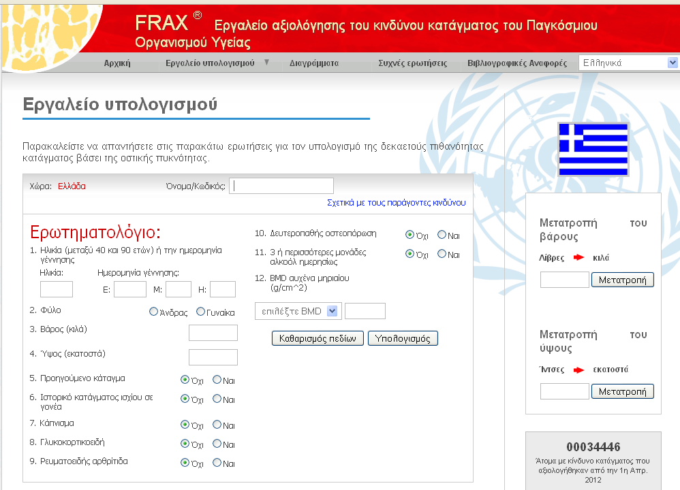Click the Ημερομηνία γέννησης: label

[138, 272]
